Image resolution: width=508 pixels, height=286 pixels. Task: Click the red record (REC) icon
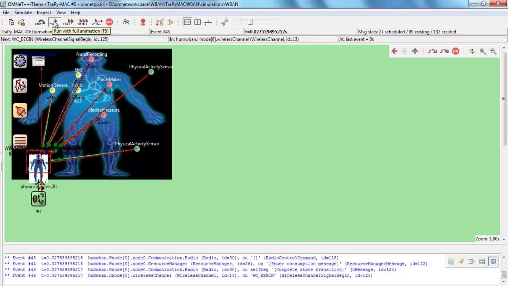[143, 22]
